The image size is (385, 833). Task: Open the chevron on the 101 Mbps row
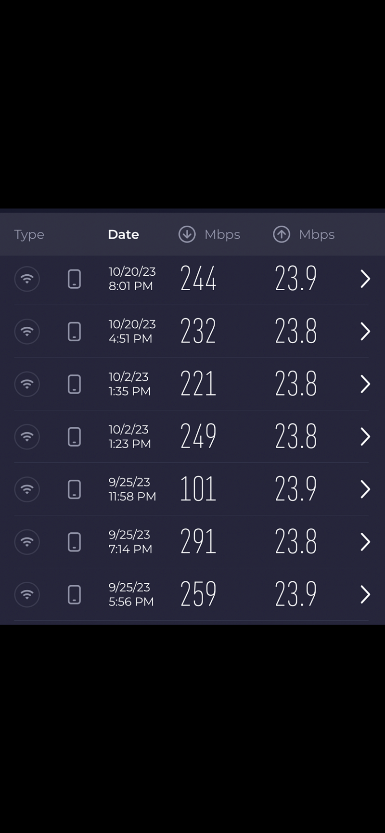(365, 489)
